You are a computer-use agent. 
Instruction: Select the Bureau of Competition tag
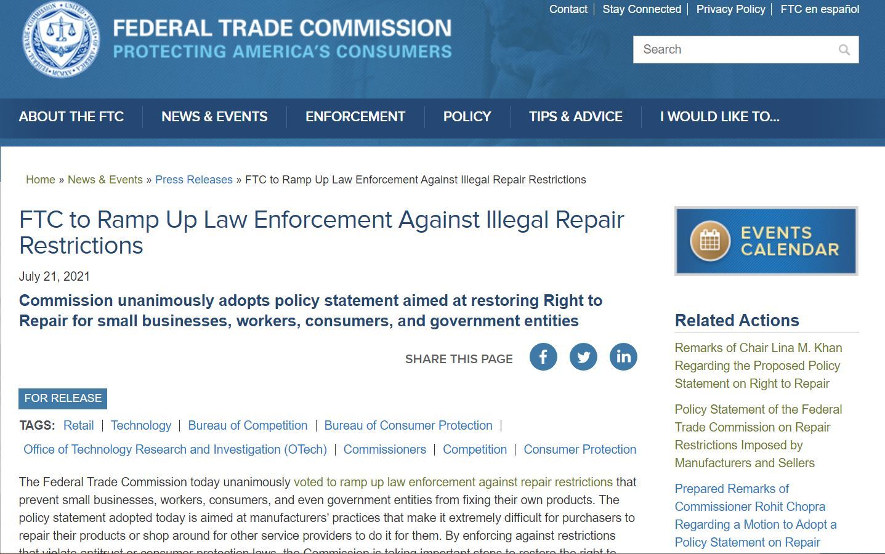click(248, 425)
